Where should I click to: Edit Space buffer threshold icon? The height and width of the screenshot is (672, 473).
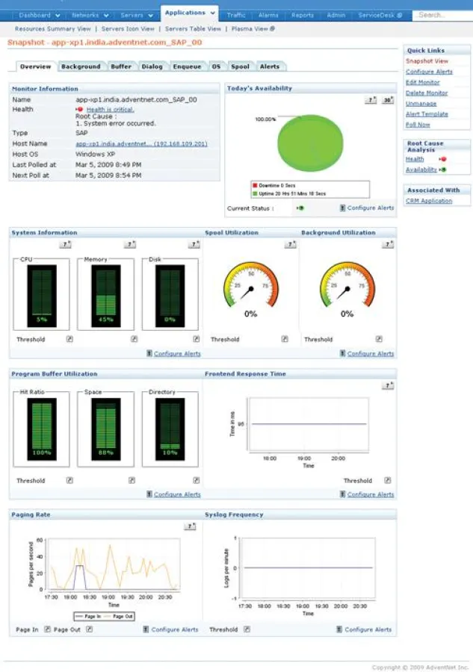click(132, 480)
